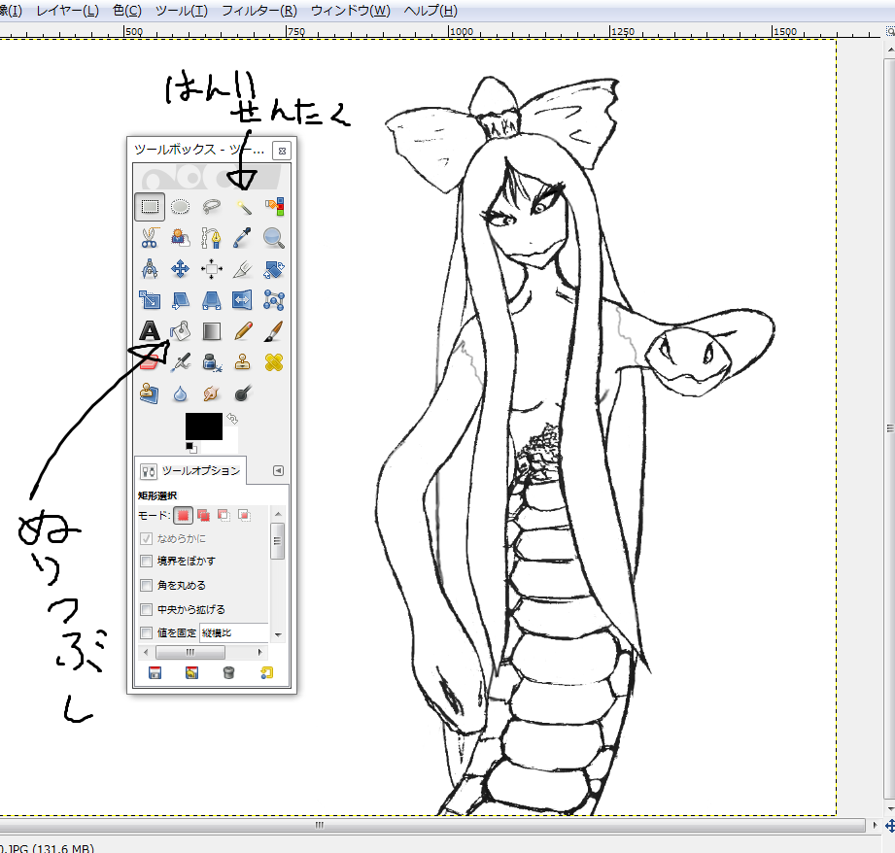Swap foreground and background colors
895x853 pixels.
tap(231, 418)
